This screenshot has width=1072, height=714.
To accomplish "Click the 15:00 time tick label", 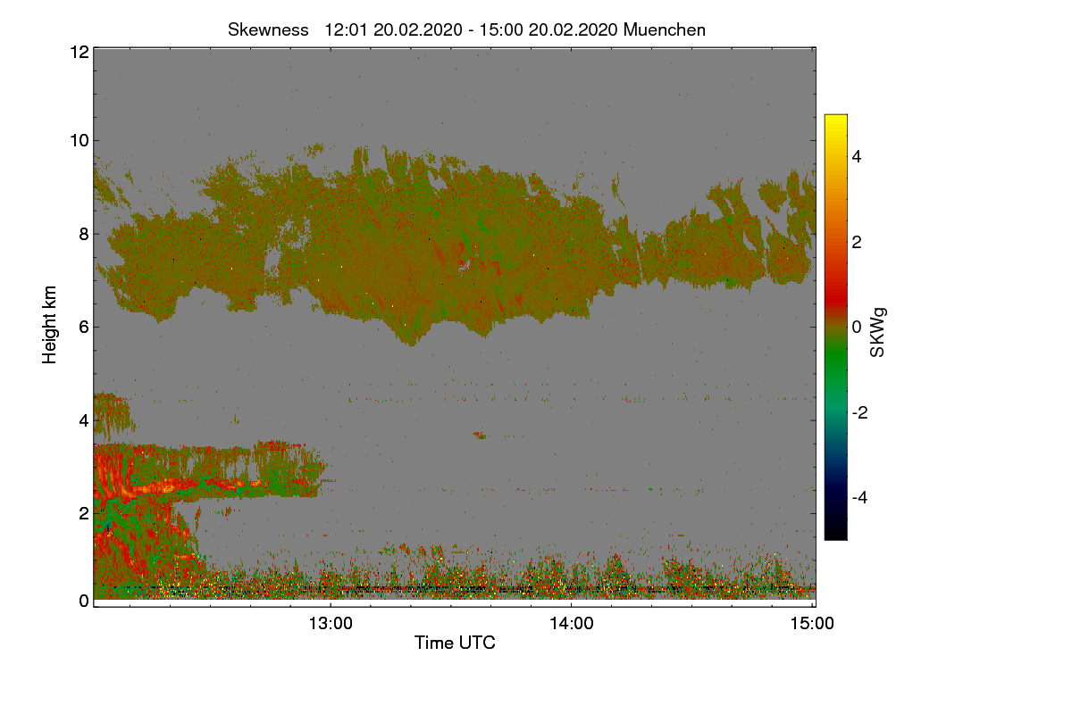I will coord(813,625).
